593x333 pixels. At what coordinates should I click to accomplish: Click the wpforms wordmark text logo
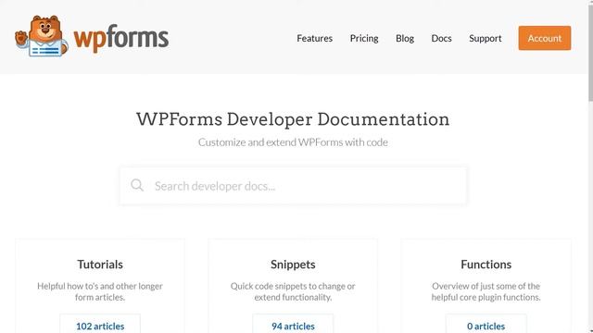121,38
